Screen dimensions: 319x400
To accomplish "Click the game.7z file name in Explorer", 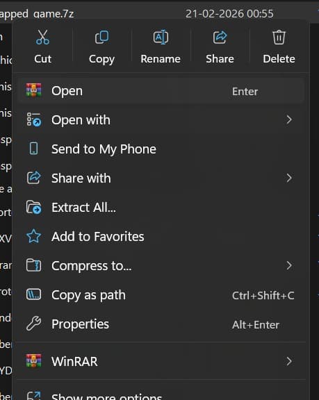I will [38, 13].
